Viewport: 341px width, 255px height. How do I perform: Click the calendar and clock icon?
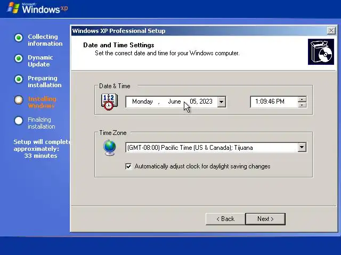coord(109,101)
